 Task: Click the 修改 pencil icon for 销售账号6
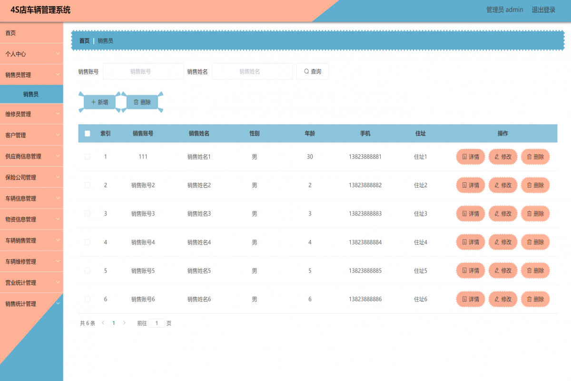click(x=497, y=300)
